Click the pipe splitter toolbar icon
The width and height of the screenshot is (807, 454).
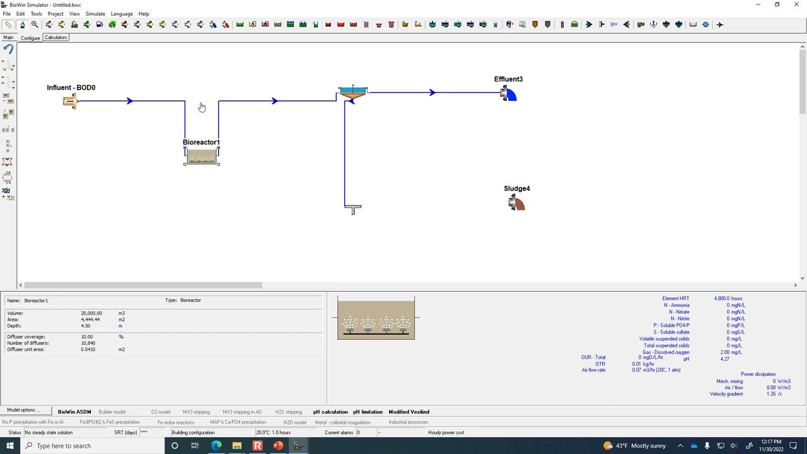601,25
